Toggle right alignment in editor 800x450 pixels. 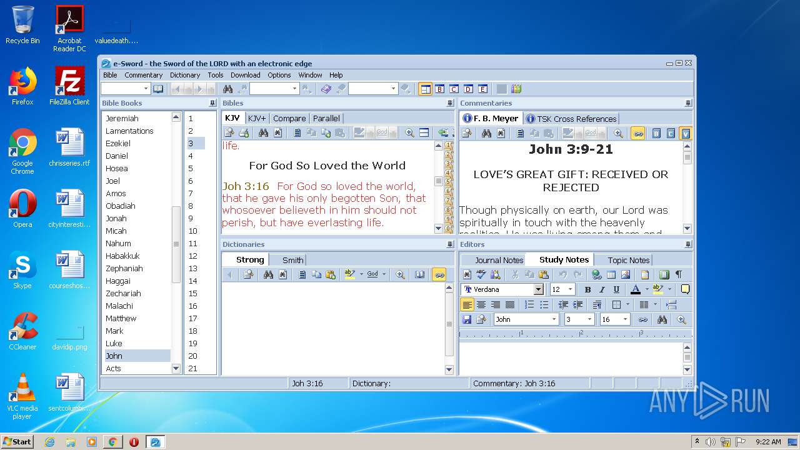tap(496, 304)
